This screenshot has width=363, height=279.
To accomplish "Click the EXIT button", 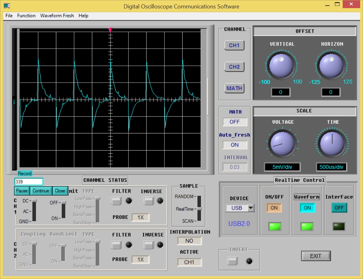I will [x=316, y=256].
